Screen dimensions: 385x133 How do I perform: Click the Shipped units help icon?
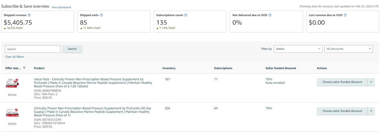pos(101,15)
